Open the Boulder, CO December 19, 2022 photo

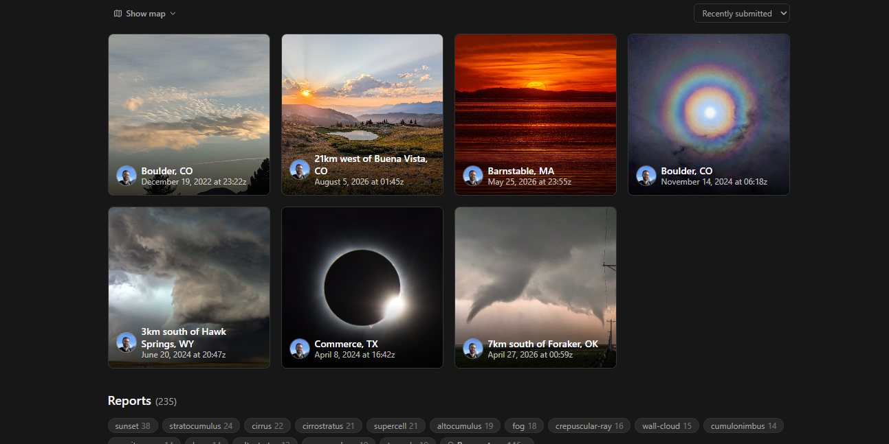click(x=189, y=115)
